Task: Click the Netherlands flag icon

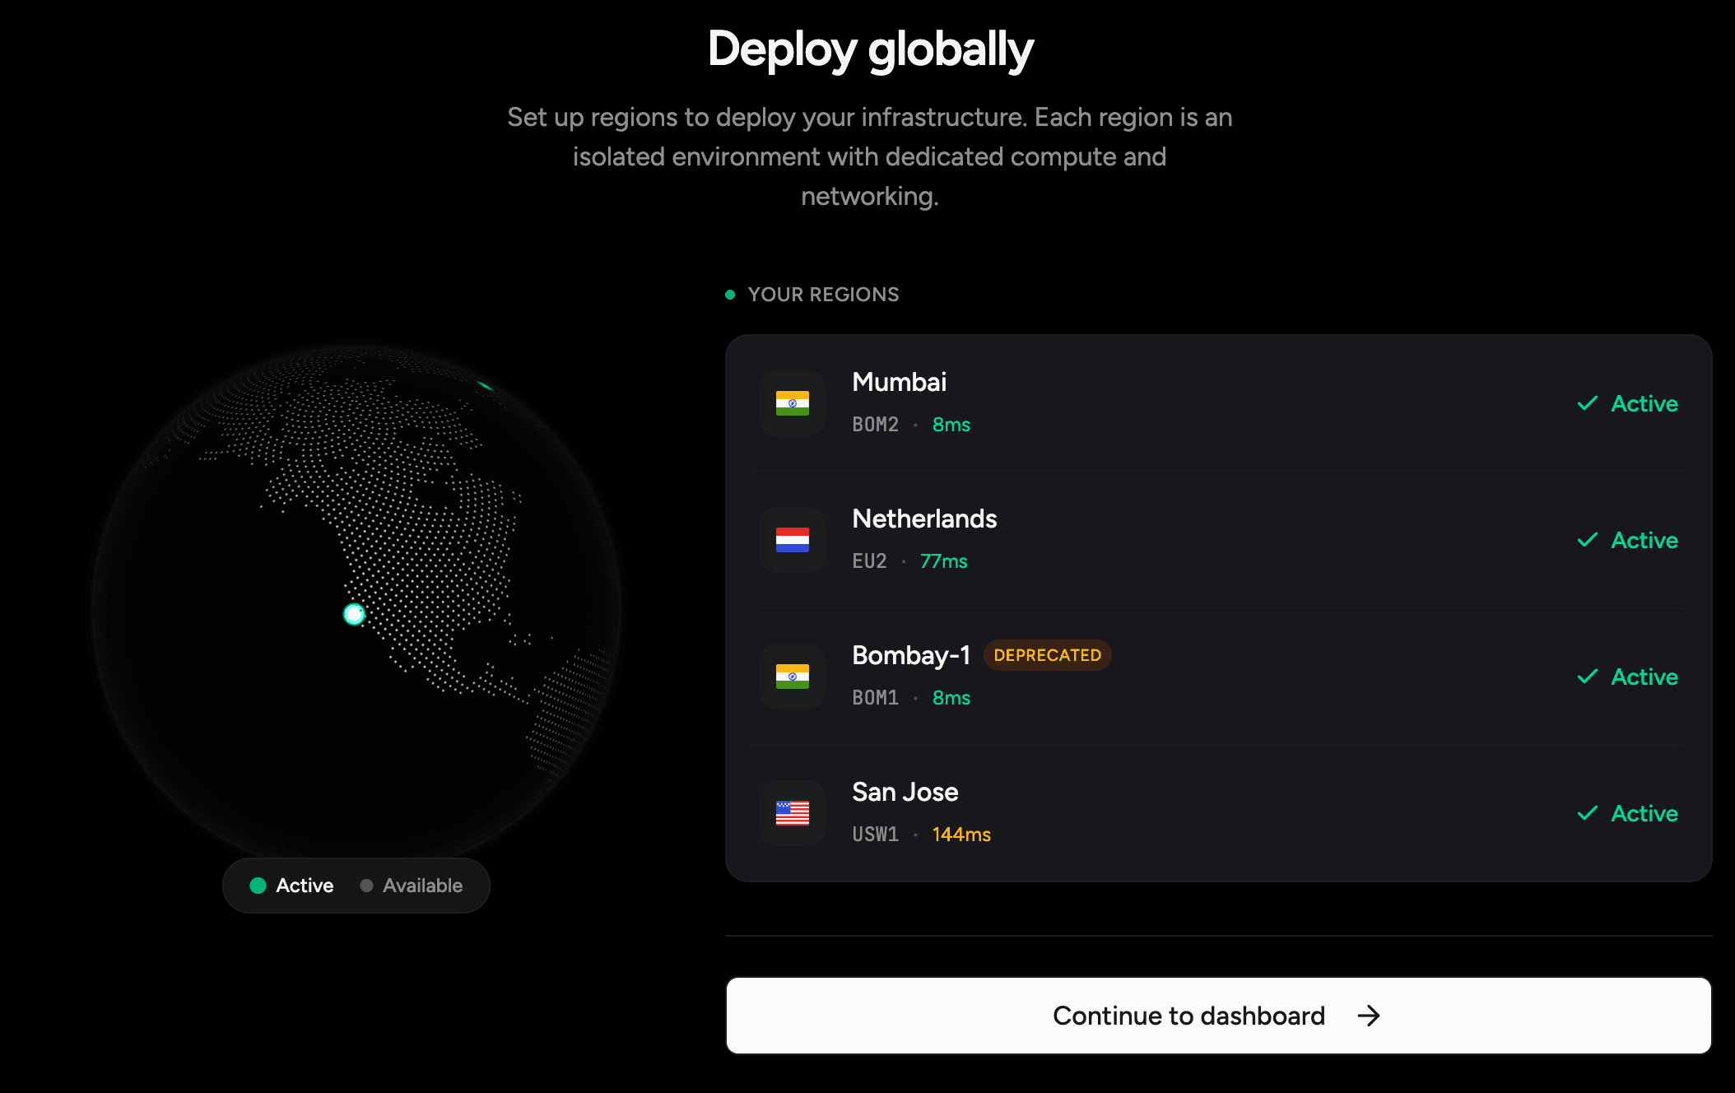Action: click(x=792, y=540)
